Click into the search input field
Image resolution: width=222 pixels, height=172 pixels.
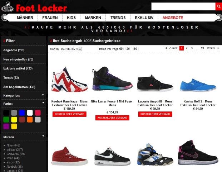tap(183, 6)
